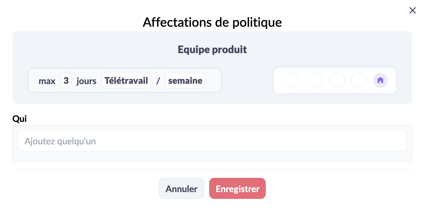Click the Equipe produit policy title

coord(212,50)
